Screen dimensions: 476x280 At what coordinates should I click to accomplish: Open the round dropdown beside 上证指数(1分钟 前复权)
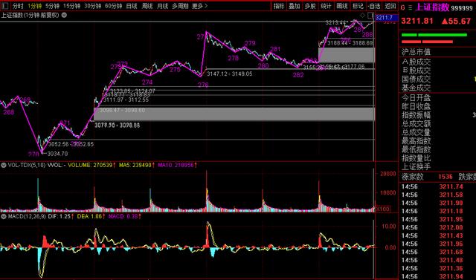tap(64, 15)
